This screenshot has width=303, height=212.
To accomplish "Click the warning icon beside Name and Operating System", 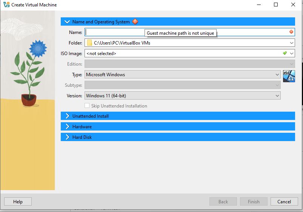I will tap(135, 22).
